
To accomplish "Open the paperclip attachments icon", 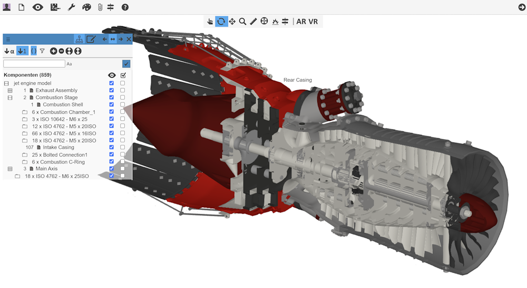I will coord(100,7).
